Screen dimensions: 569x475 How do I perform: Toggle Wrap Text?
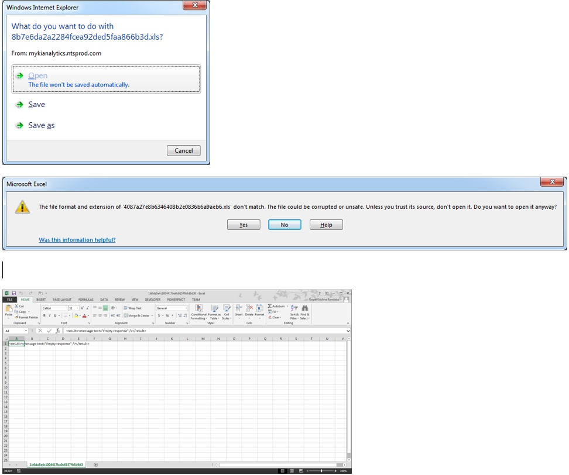coord(132,308)
